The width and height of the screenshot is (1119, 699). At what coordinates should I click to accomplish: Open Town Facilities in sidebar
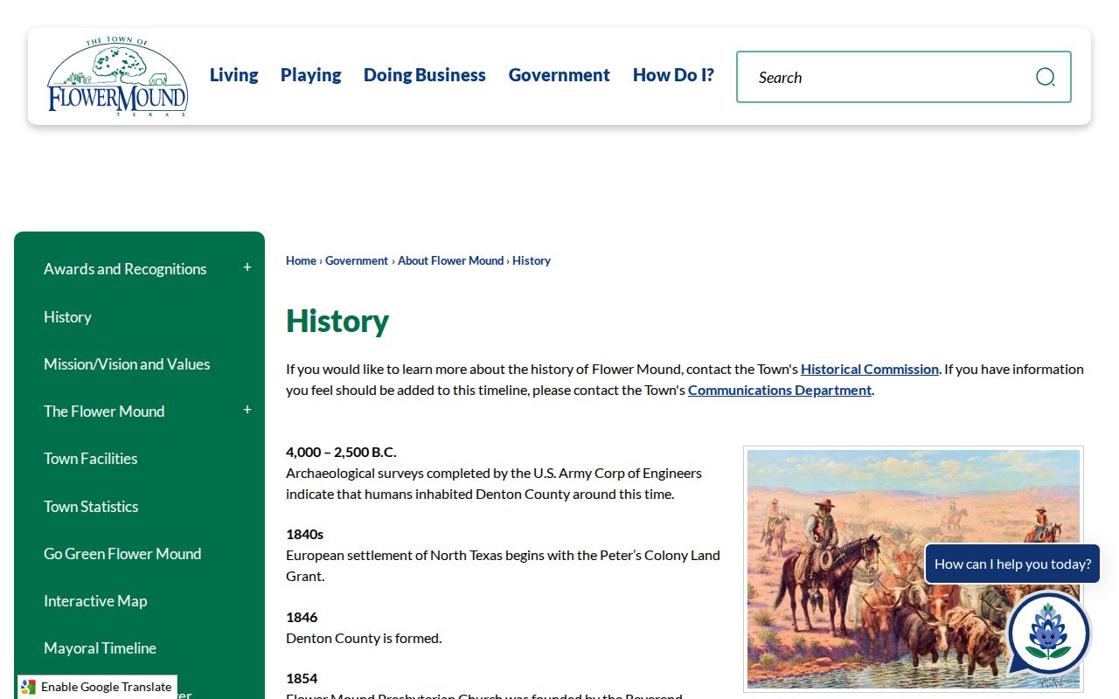click(x=91, y=458)
